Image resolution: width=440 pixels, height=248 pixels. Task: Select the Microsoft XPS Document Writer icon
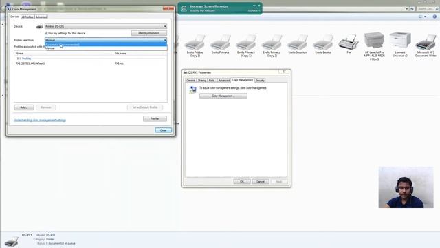tap(426, 46)
